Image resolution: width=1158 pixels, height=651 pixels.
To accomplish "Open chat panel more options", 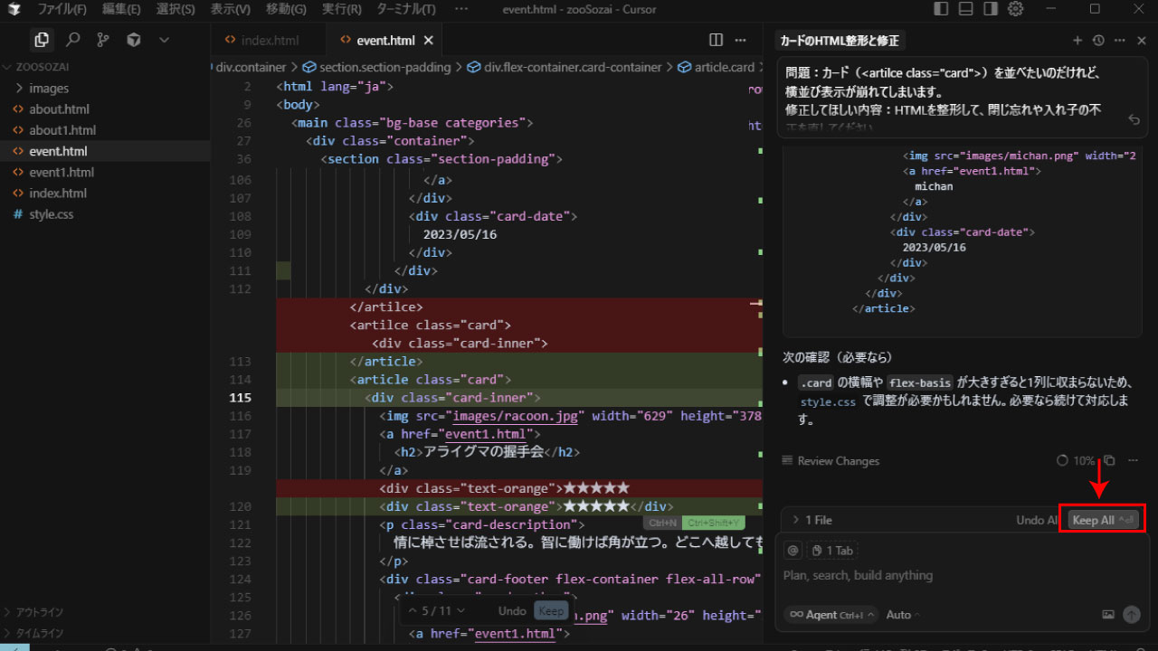I will coord(1120,41).
